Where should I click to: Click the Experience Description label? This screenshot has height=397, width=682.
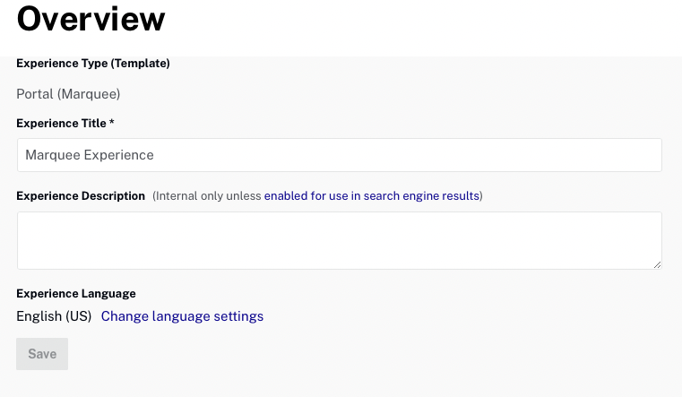(81, 196)
